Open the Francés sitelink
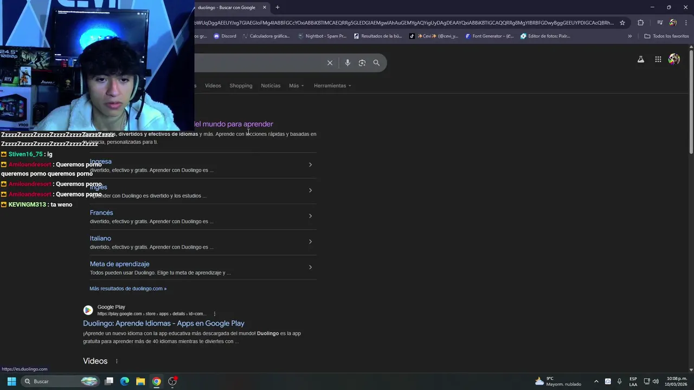Screen dimensions: 694x390 click(x=101, y=213)
